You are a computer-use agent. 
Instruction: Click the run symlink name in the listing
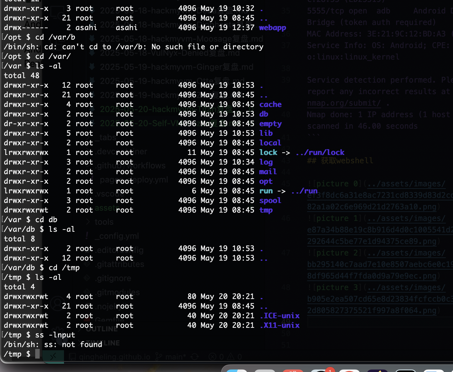click(266, 191)
